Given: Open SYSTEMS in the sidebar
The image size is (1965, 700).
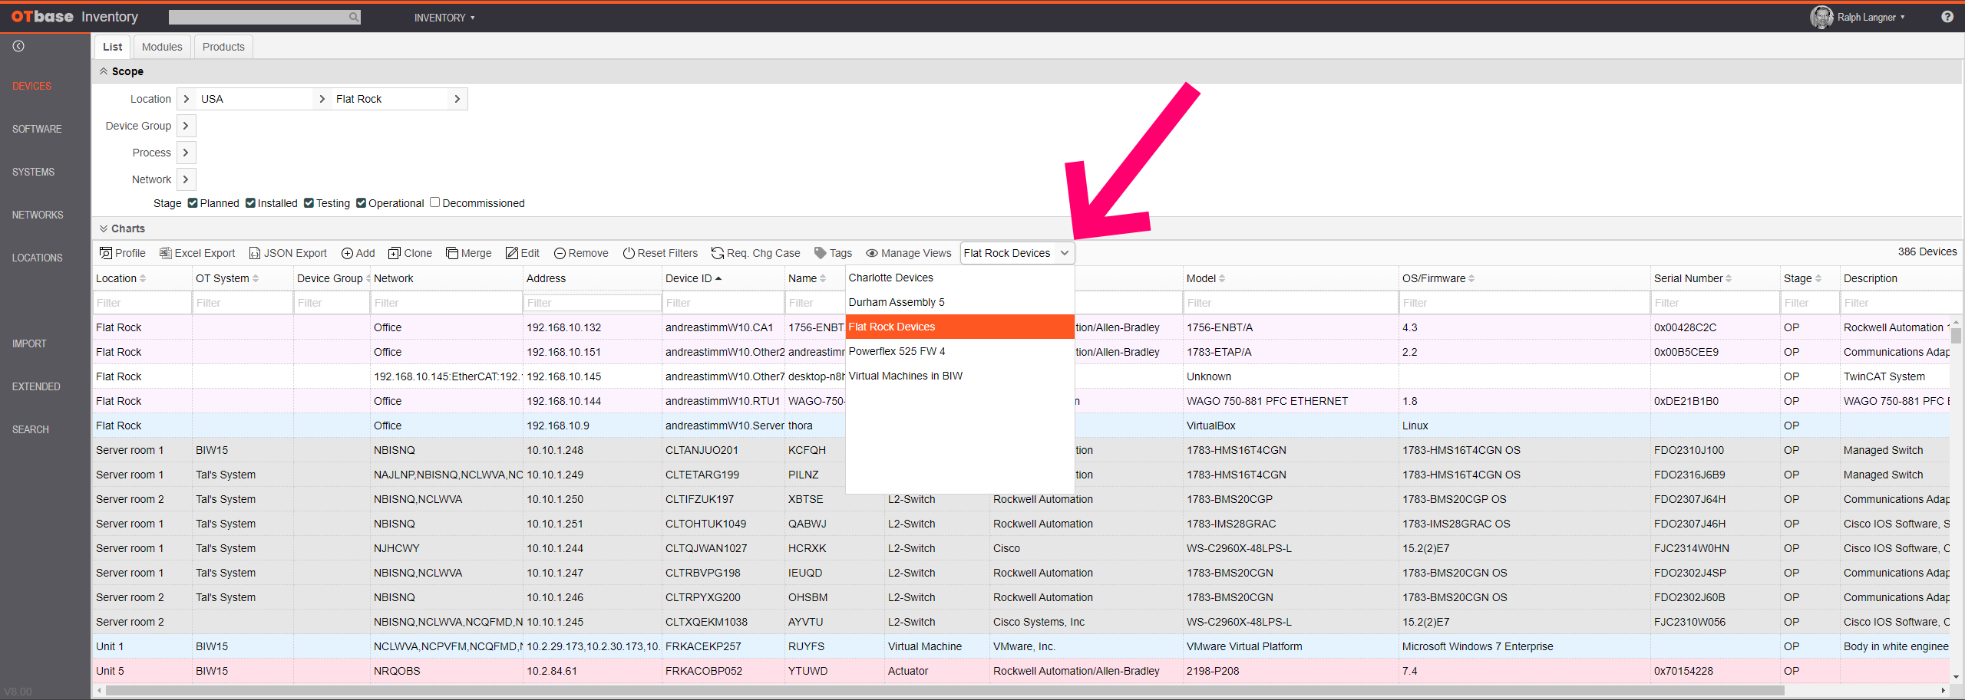Looking at the screenshot, I should pyautogui.click(x=33, y=172).
